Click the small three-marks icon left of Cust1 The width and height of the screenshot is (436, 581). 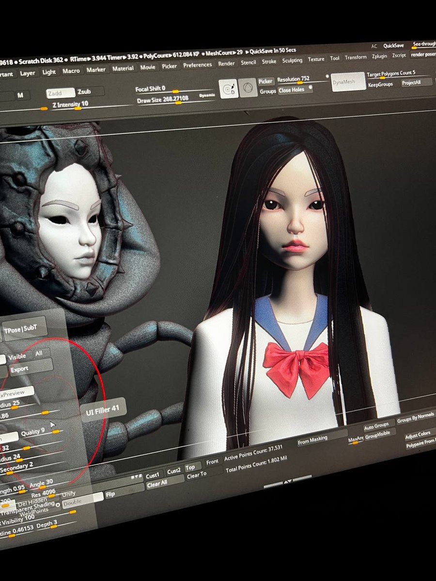(x=136, y=477)
